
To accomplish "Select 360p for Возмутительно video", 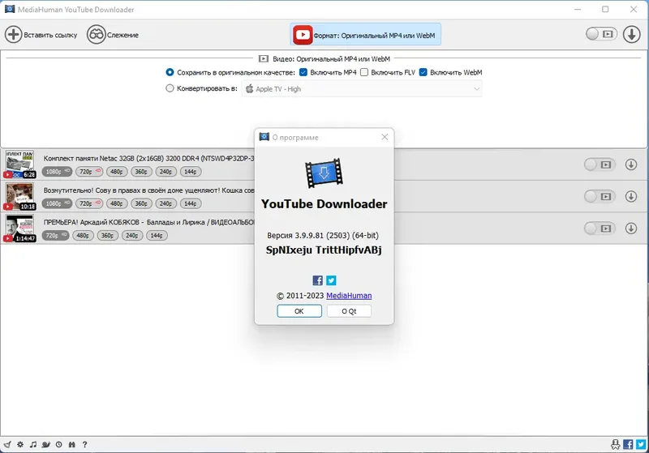I will [x=141, y=203].
